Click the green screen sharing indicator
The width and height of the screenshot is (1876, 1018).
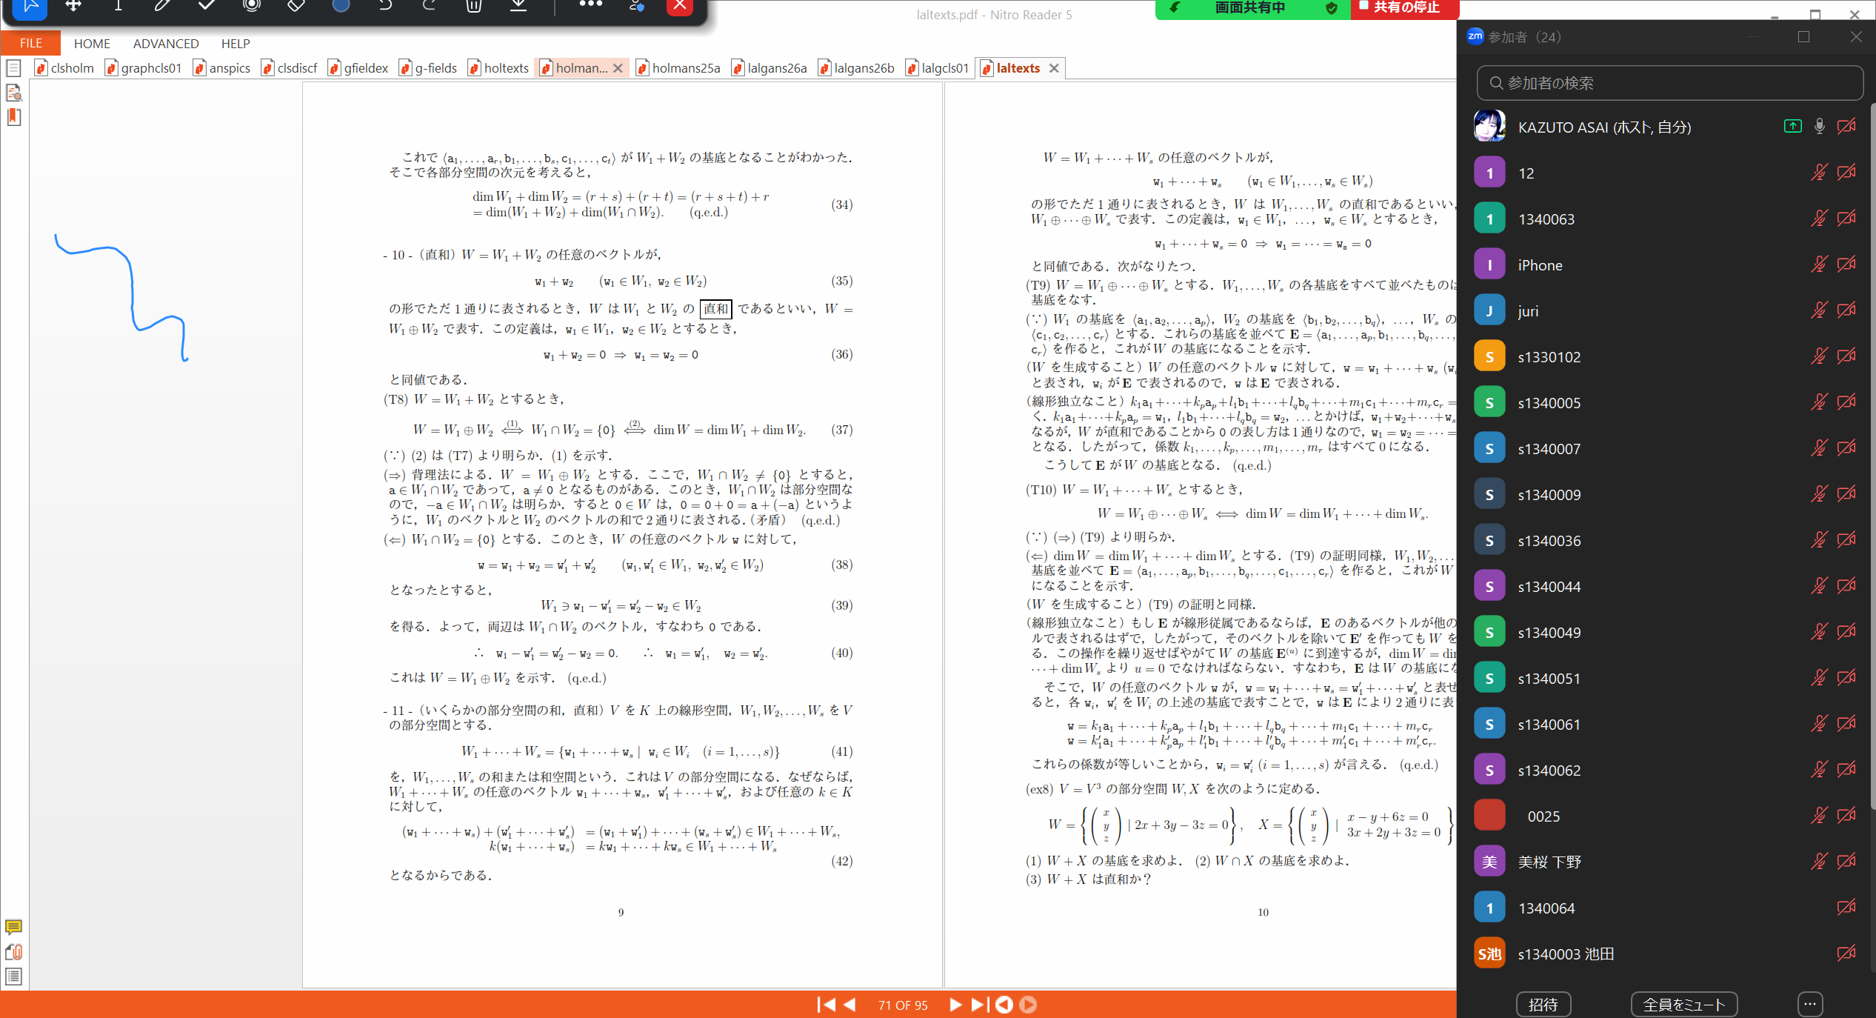(1253, 8)
